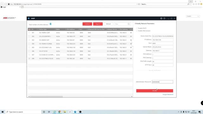Enable Hik-Connect checkbox
The width and height of the screenshot is (203, 114).
click(x=137, y=31)
